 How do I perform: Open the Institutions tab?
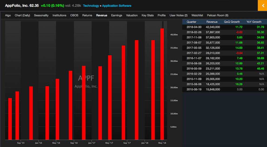click(x=59, y=15)
